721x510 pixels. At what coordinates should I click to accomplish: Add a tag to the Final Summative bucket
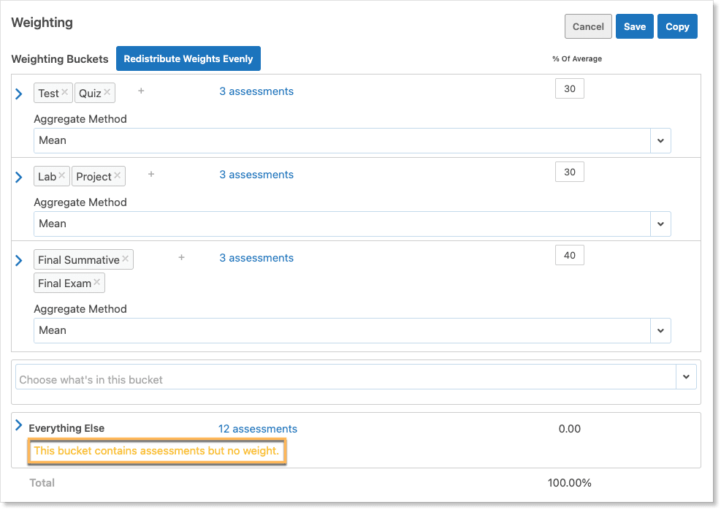[181, 258]
